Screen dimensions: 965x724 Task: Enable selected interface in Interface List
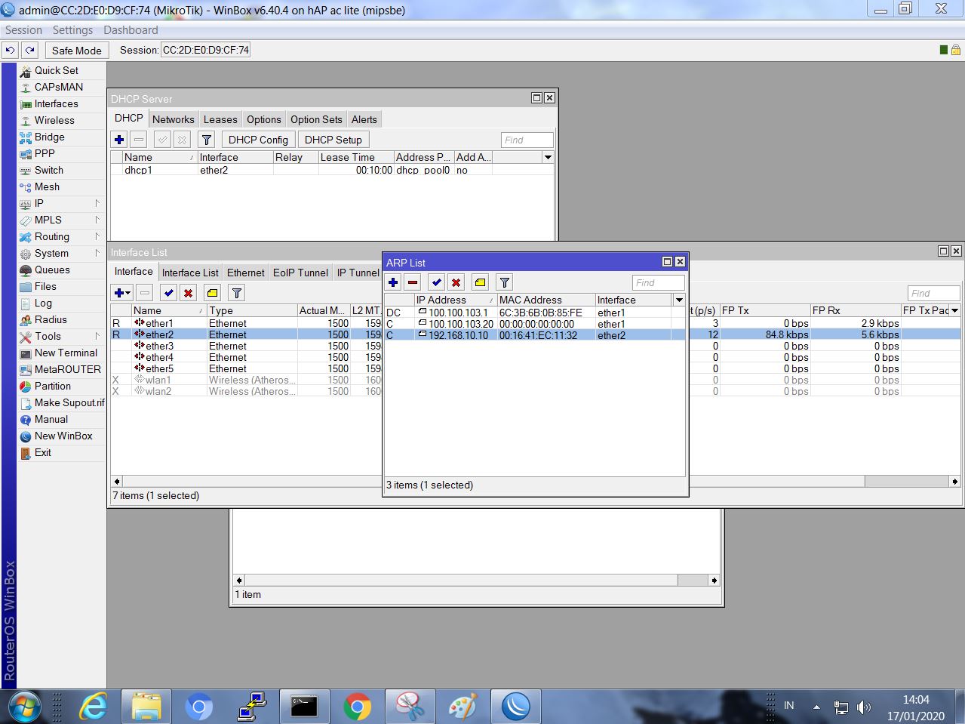tap(169, 293)
